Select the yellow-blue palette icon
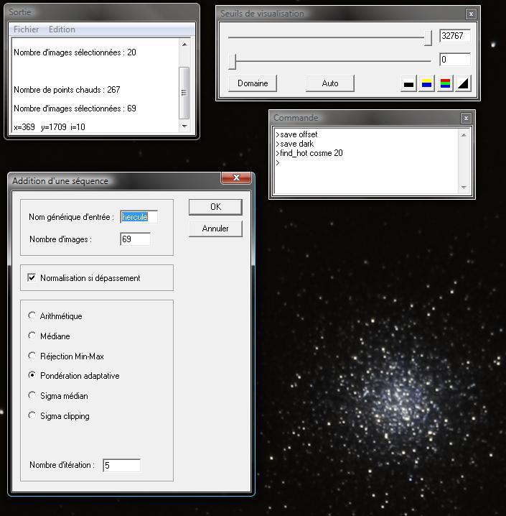The height and width of the screenshot is (516, 506). pyautogui.click(x=426, y=83)
